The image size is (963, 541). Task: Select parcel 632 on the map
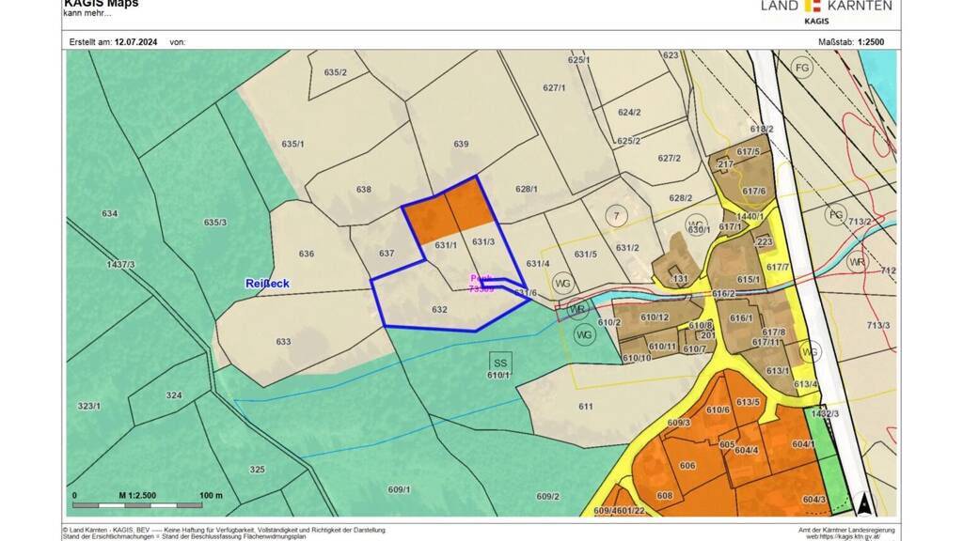click(x=439, y=309)
